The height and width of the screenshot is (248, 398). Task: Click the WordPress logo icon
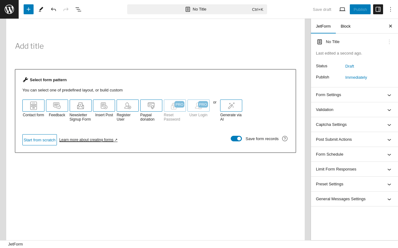(9, 9)
